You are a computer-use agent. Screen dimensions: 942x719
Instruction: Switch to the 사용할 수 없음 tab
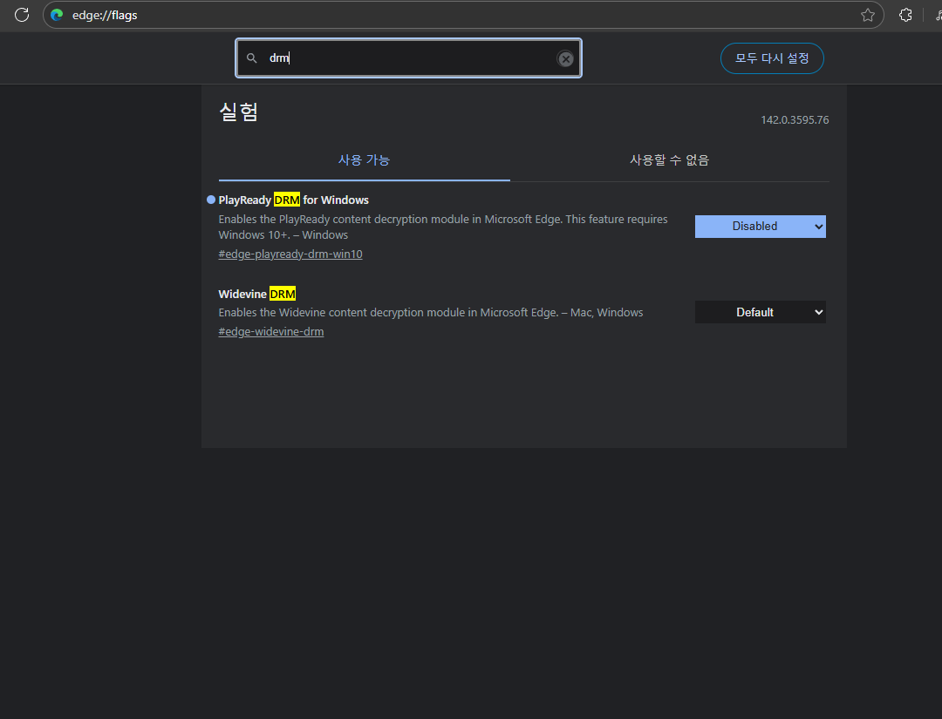(x=669, y=160)
